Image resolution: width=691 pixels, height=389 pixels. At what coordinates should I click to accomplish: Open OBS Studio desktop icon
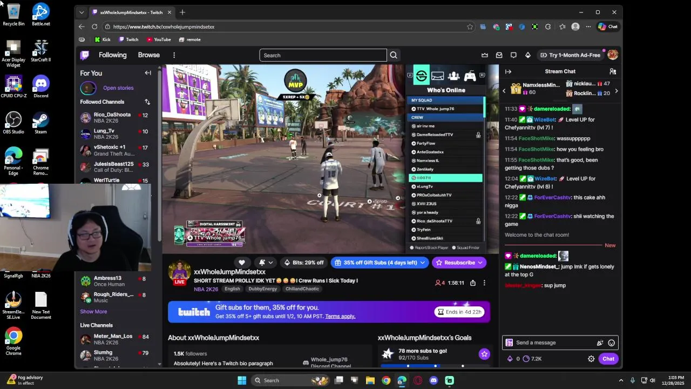point(13,123)
